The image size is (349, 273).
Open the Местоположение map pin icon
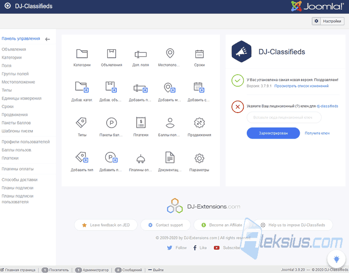[x=170, y=53]
